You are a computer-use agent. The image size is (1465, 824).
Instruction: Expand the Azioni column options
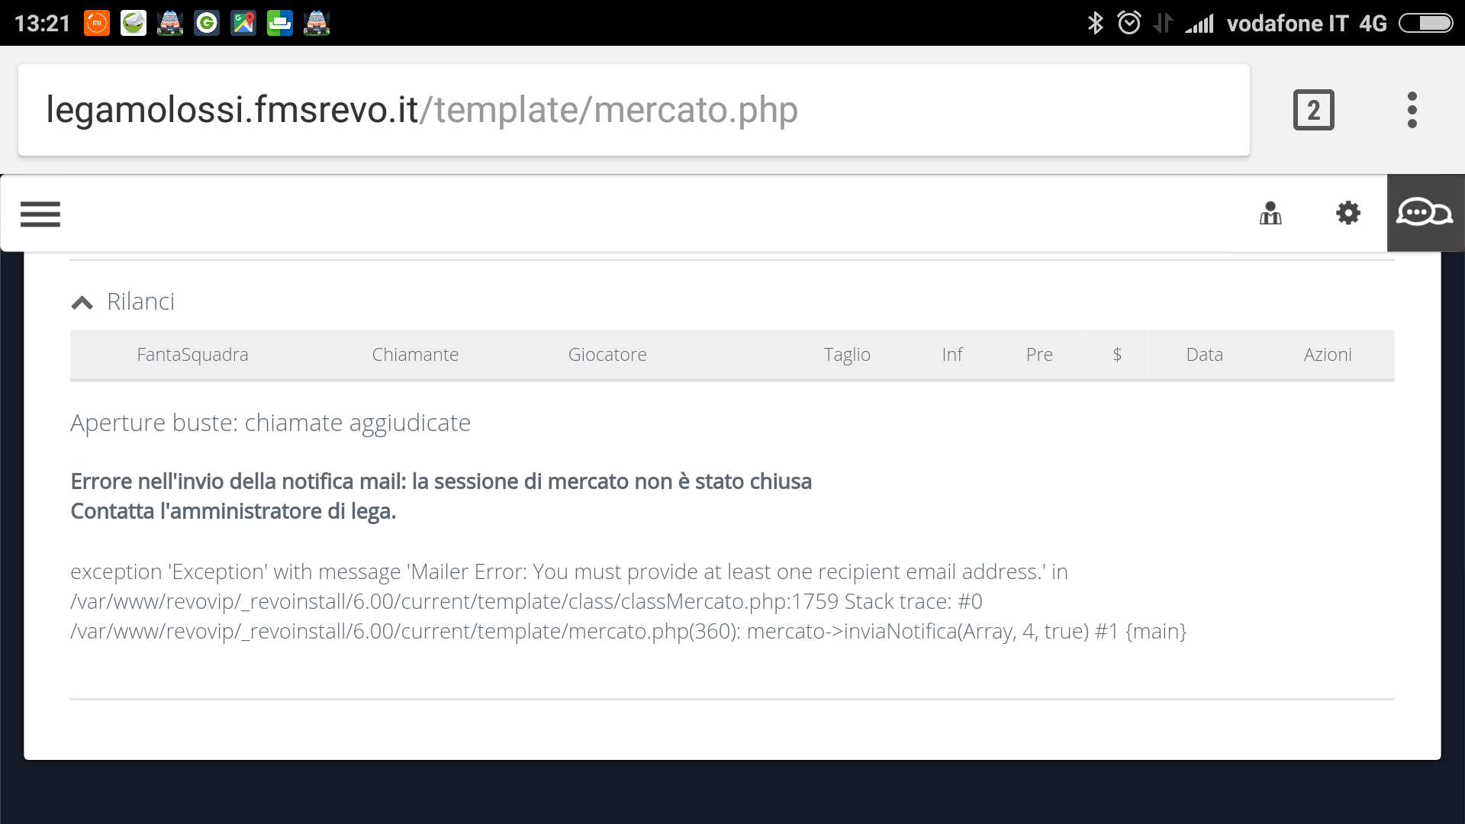click(x=1327, y=354)
